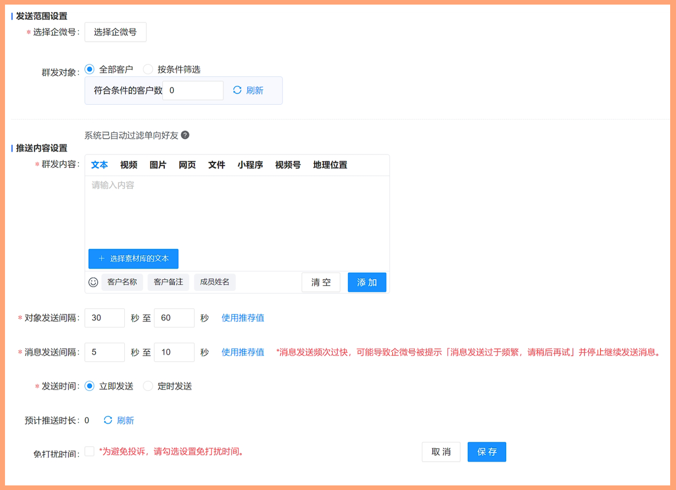Open the emoji picker smiley icon

[x=93, y=282]
